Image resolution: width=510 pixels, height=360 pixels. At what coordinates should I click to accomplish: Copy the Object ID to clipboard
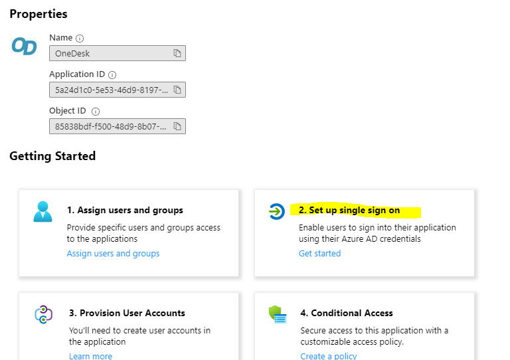tap(177, 126)
